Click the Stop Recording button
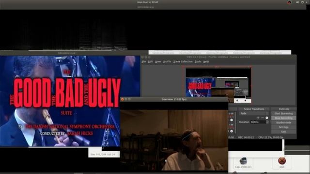 pyautogui.click(x=283, y=118)
